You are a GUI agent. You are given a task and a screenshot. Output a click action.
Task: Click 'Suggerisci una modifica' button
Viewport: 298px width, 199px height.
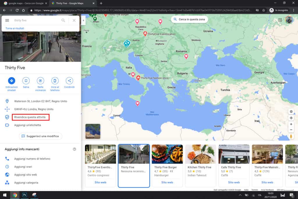coord(40,136)
